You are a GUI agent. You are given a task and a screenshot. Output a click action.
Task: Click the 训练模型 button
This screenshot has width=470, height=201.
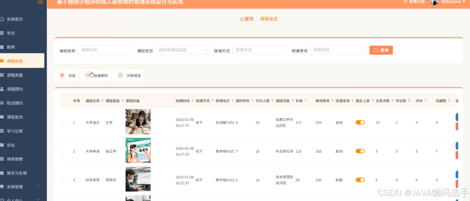coord(128,75)
